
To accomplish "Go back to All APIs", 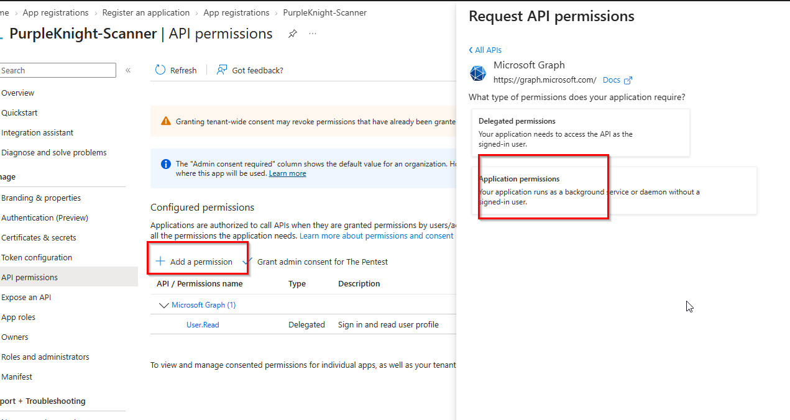I will [485, 50].
